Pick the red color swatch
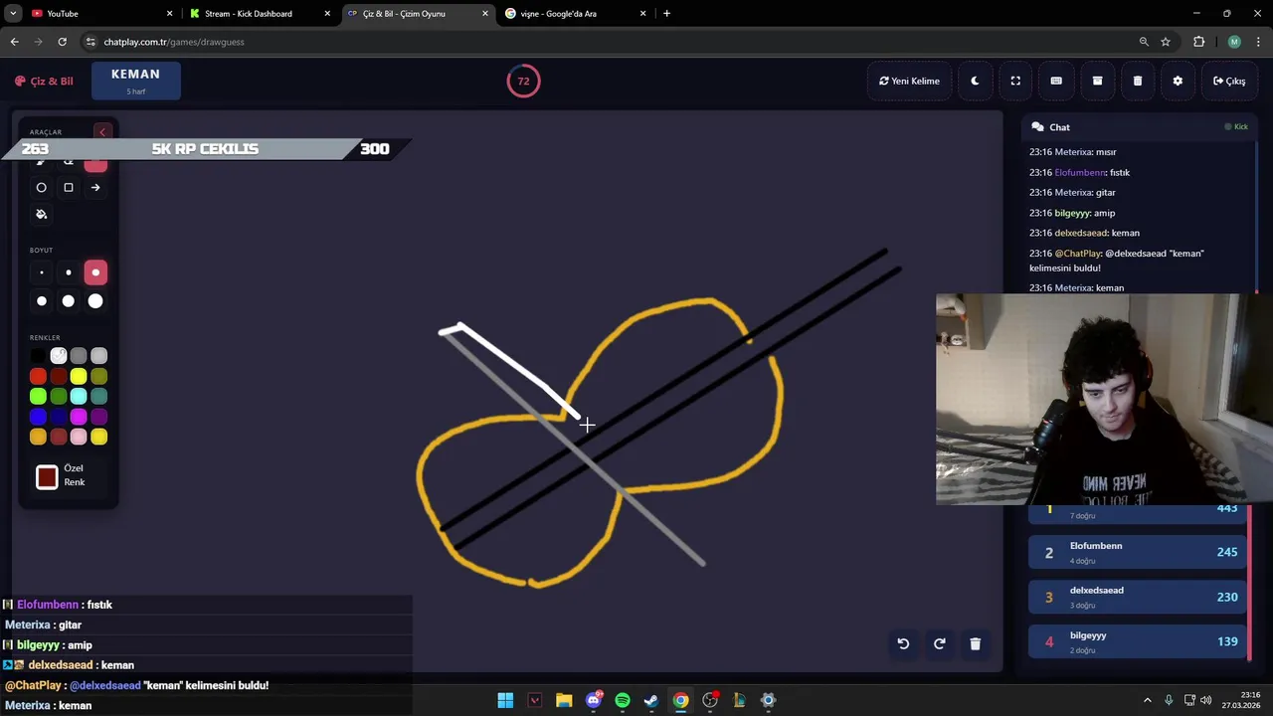 [x=38, y=376]
